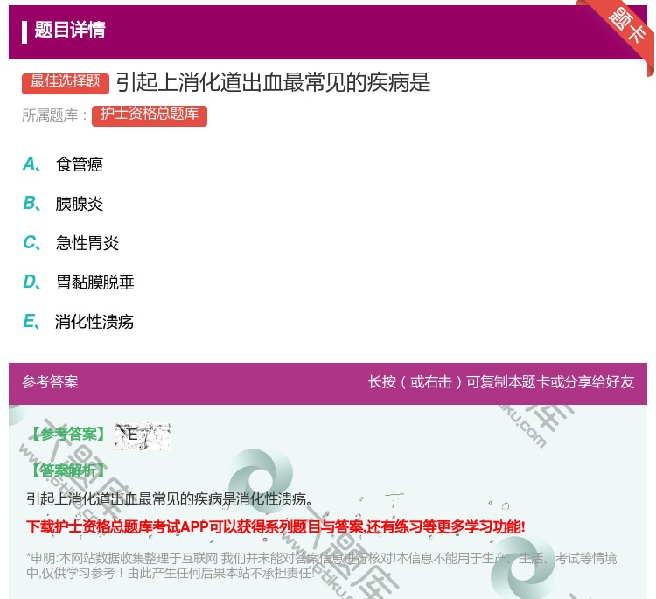
Task: Select answer option E 消化性溃疡
Action: coord(78,322)
